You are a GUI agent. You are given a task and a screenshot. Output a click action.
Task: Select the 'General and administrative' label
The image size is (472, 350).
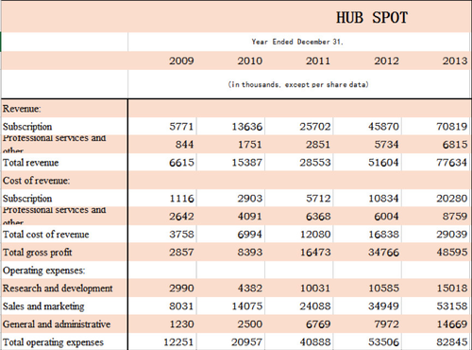point(57,324)
